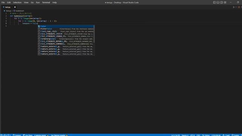Image resolution: width=242 pixels, height=136 pixels.
Task: Choose the formatargvalues suggestion
Action: (66, 39)
